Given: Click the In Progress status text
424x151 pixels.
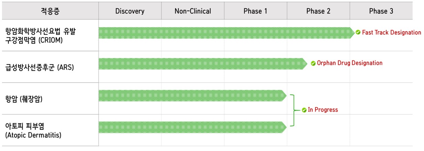Looking at the screenshot, I should [x=323, y=110].
